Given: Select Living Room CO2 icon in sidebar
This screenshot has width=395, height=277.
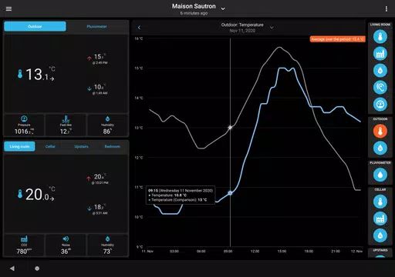Looking at the screenshot, I should pos(380,53).
